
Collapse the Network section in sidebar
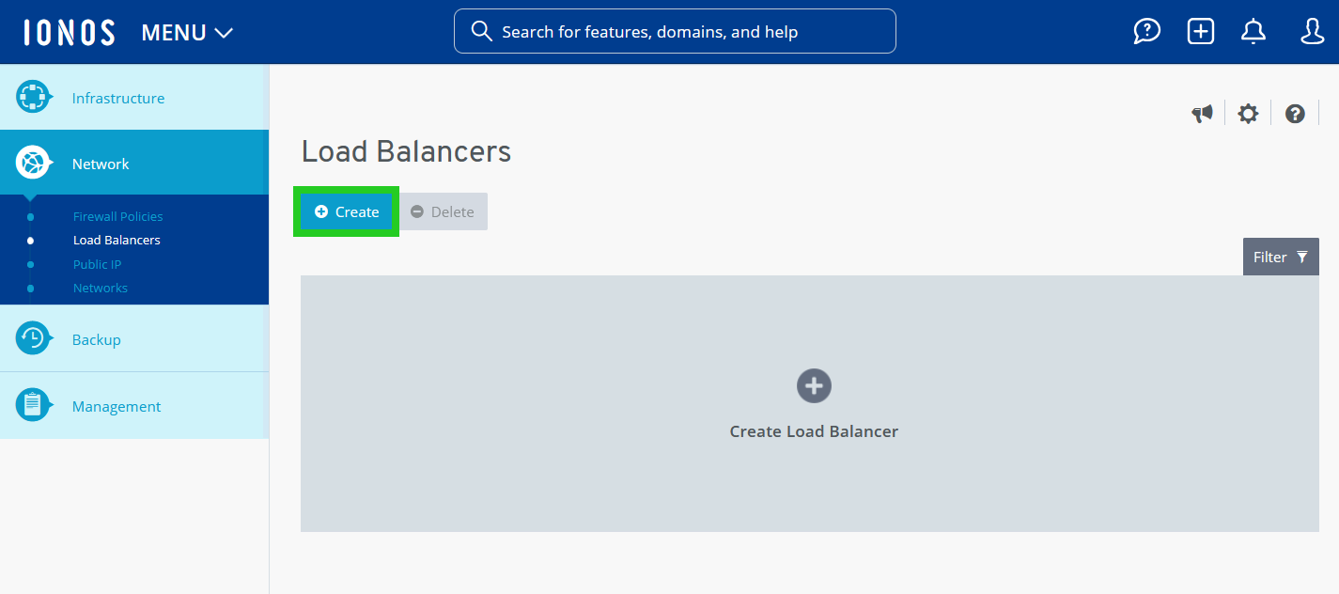point(99,164)
